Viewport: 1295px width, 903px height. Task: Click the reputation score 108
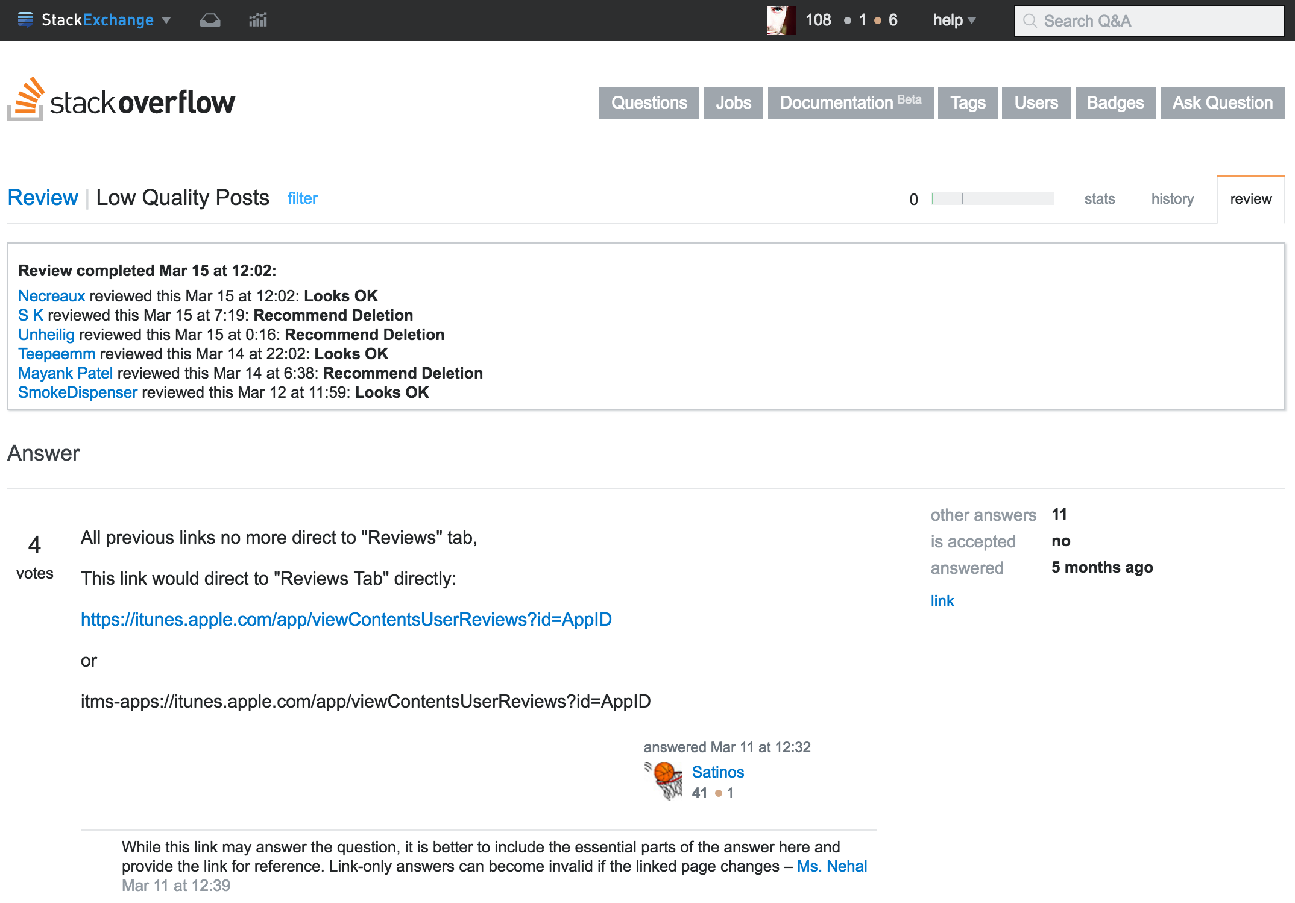[818, 20]
